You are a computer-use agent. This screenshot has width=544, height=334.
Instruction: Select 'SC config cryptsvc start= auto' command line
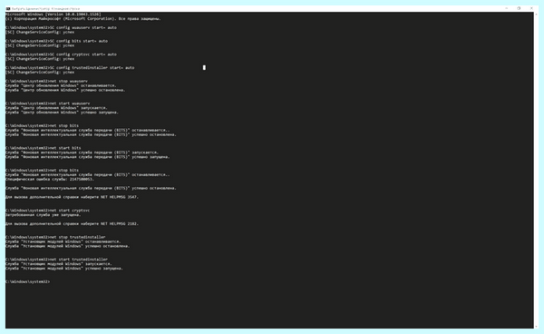pyautogui.click(x=61, y=54)
